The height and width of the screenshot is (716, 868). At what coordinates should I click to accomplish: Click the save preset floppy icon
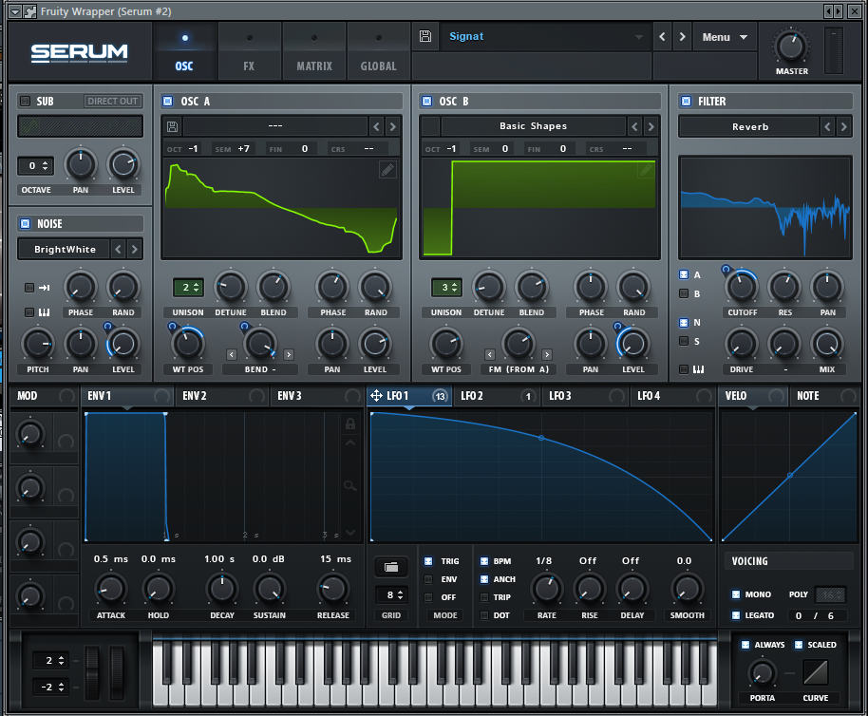point(425,36)
